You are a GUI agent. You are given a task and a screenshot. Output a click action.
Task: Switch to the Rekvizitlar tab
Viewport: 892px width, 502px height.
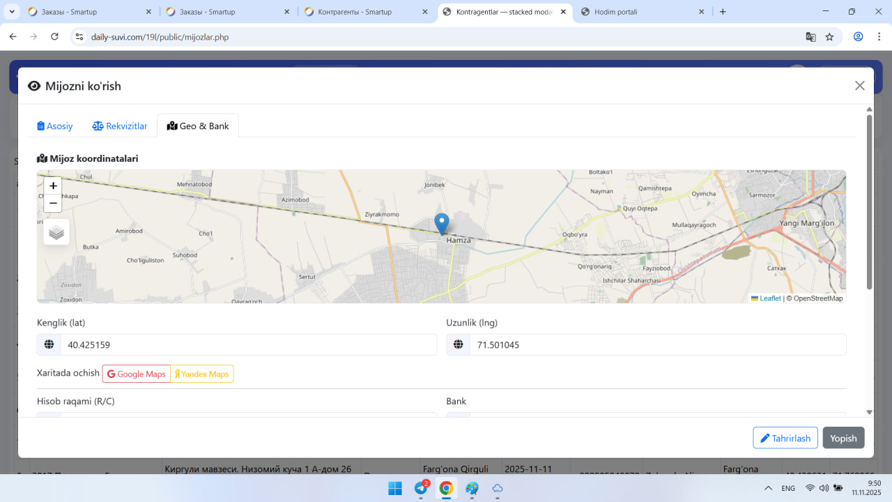[120, 126]
